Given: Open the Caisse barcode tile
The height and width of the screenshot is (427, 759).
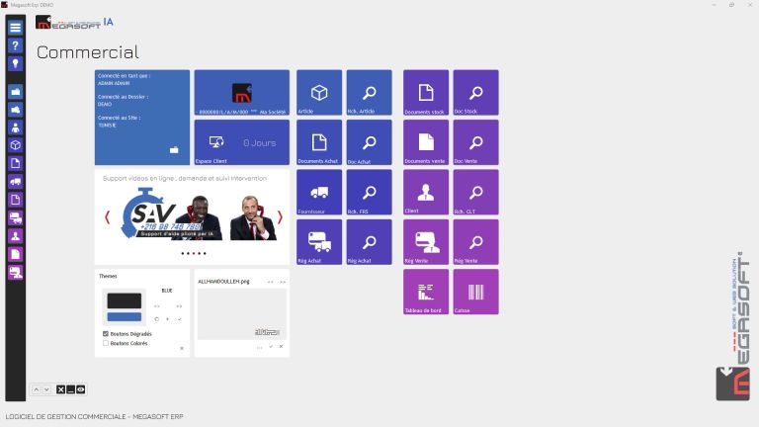Looking at the screenshot, I should 475,292.
